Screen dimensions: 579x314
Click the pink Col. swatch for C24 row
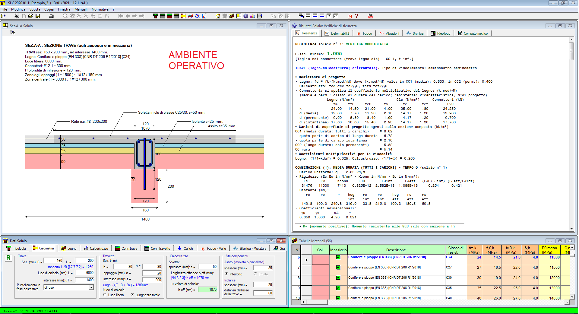(320, 260)
